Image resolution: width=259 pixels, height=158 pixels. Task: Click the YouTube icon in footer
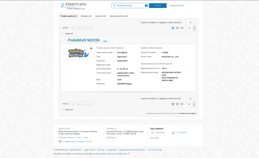tap(173, 132)
